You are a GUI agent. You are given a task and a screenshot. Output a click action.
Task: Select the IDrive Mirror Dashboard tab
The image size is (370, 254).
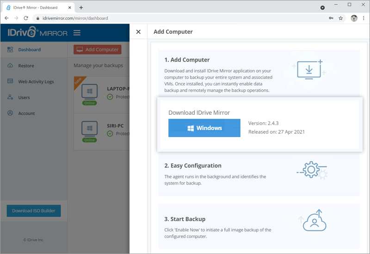coord(38,7)
